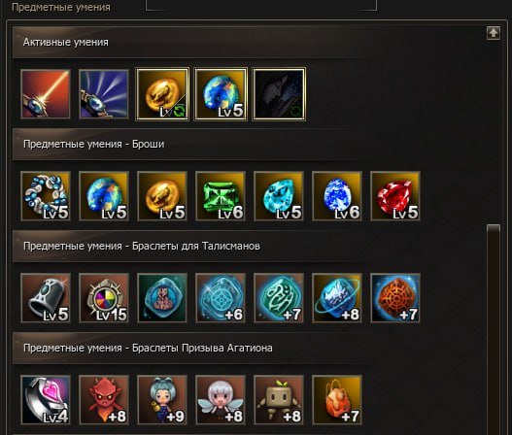Summon the red devil +8 agathion

[104, 400]
